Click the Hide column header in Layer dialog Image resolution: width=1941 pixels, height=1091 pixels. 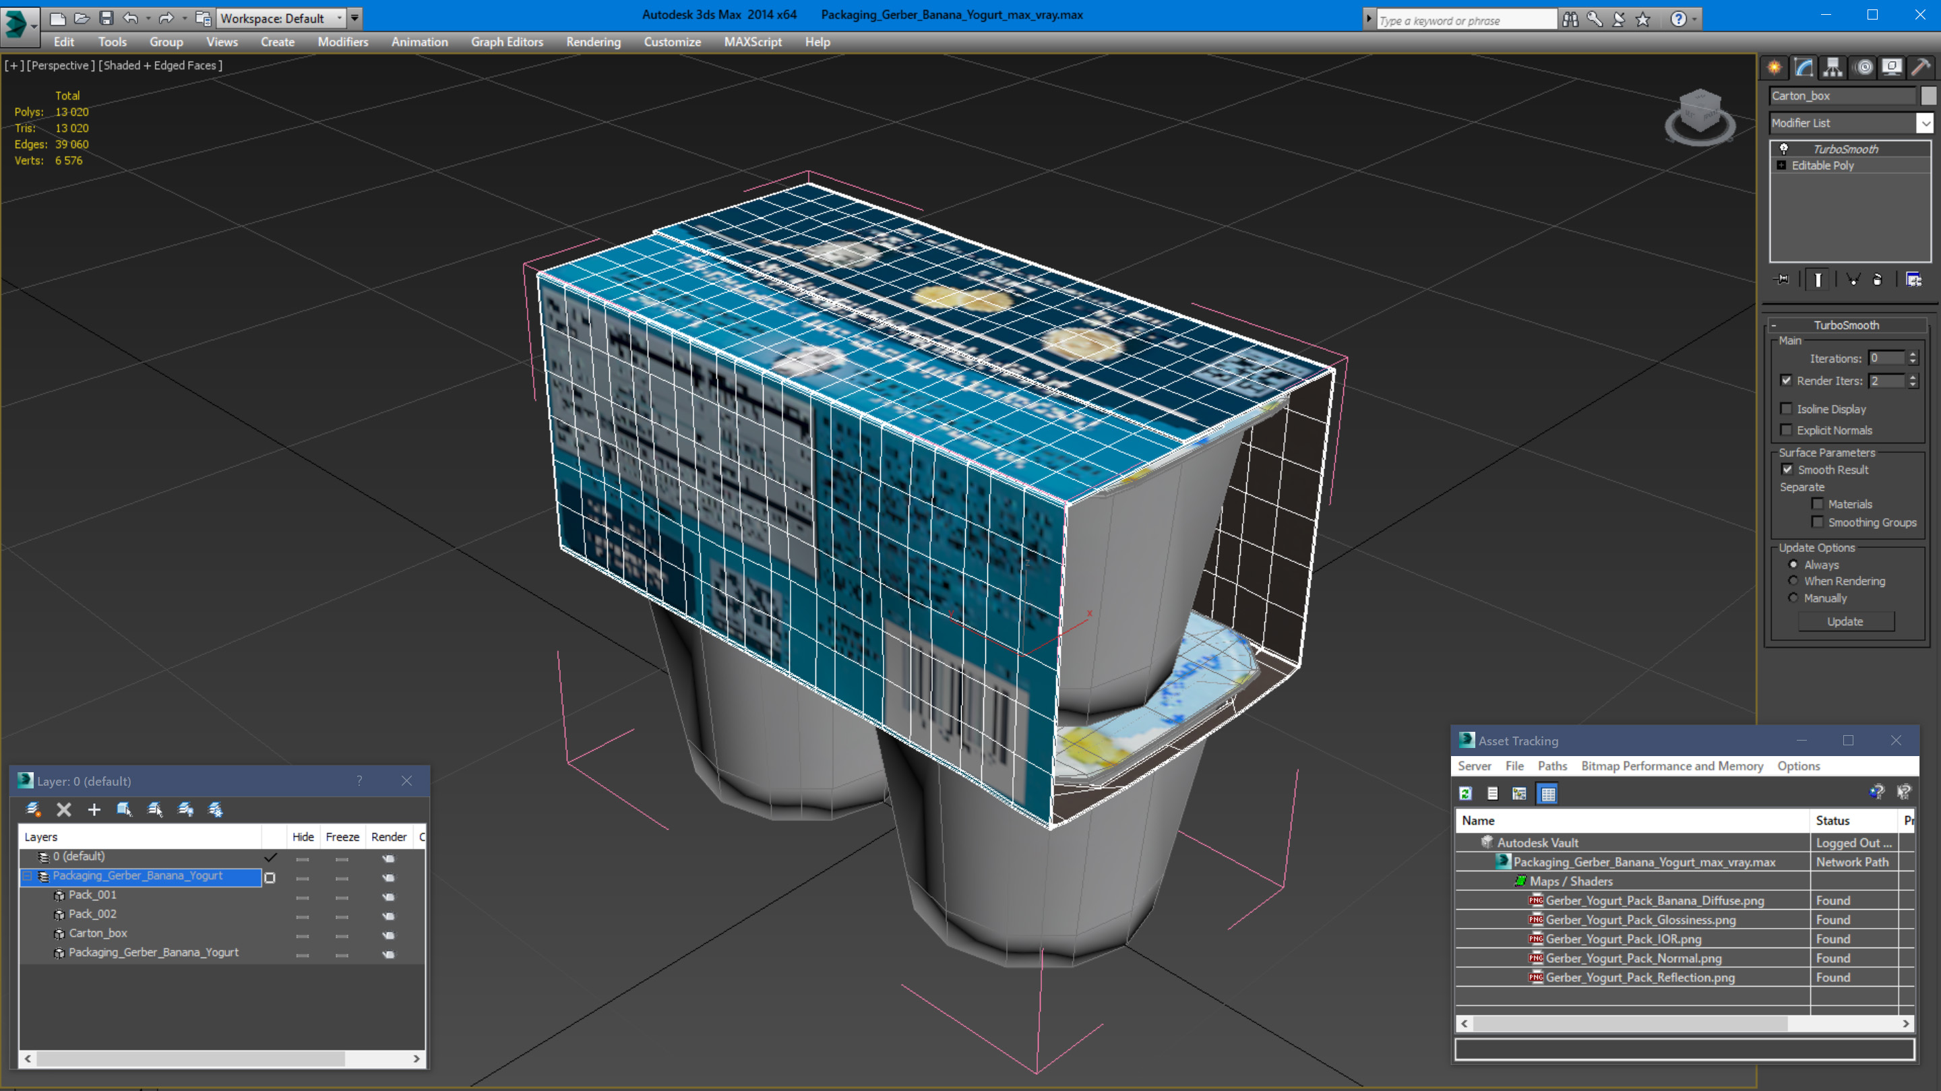[x=303, y=837]
